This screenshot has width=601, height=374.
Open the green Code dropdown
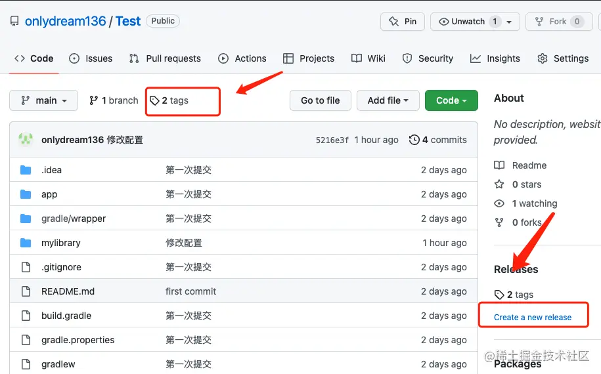(451, 100)
